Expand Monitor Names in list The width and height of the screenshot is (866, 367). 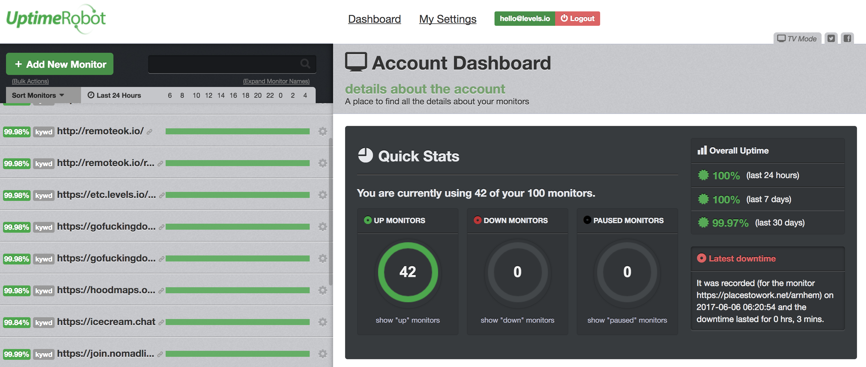click(276, 81)
